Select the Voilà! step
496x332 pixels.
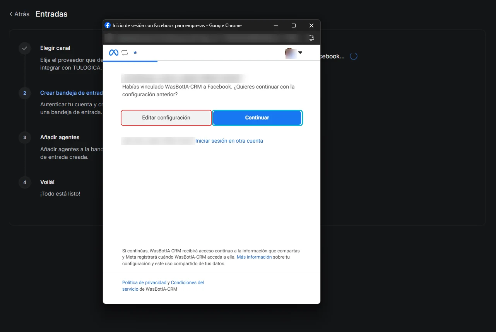click(x=47, y=182)
